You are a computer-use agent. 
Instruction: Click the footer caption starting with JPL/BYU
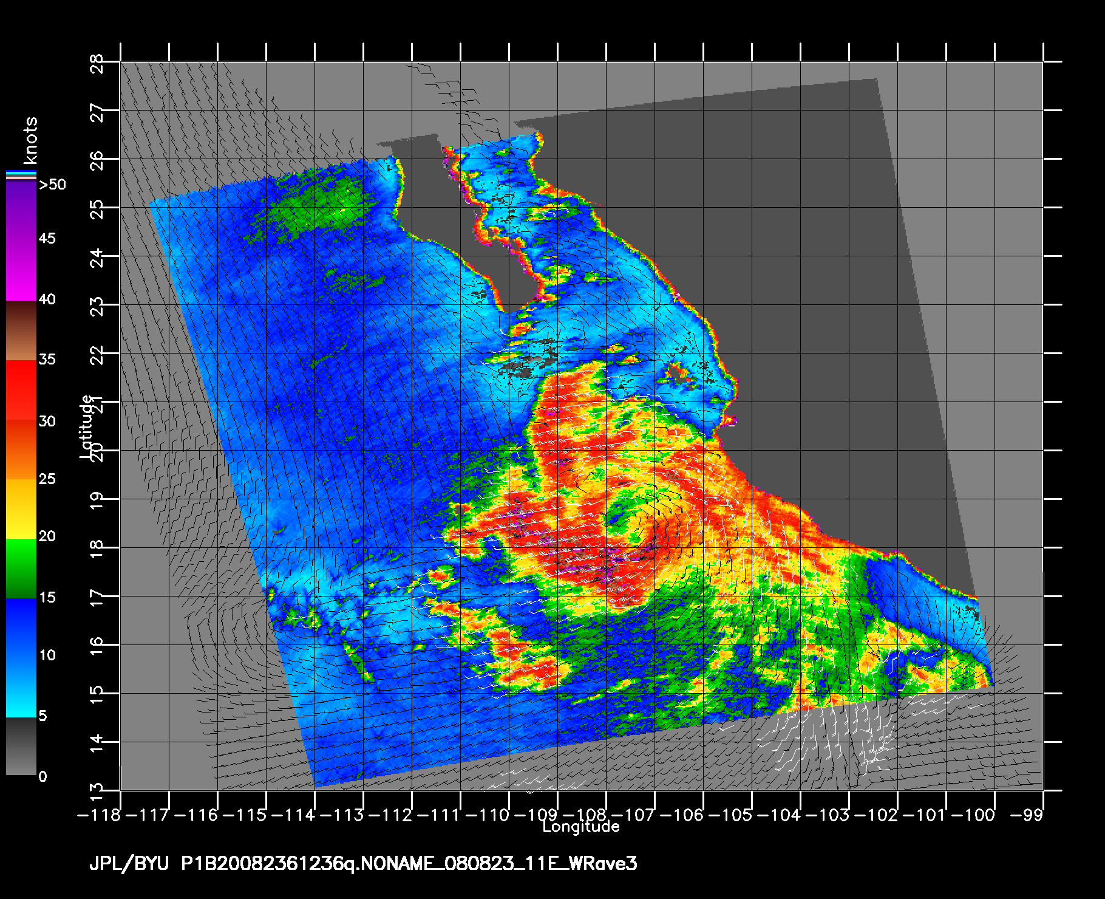(363, 864)
